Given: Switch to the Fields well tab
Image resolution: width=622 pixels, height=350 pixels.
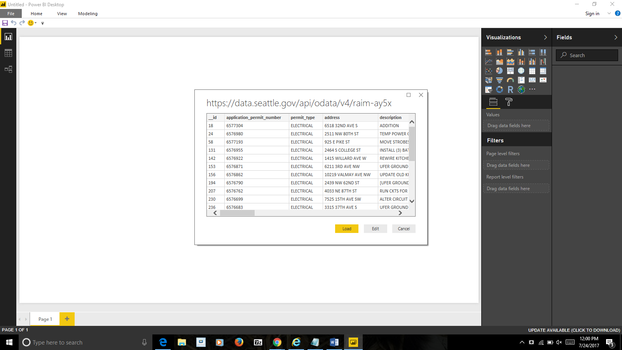Looking at the screenshot, I should (x=493, y=102).
